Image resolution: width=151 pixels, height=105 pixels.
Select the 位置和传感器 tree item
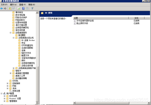click(x=21, y=23)
